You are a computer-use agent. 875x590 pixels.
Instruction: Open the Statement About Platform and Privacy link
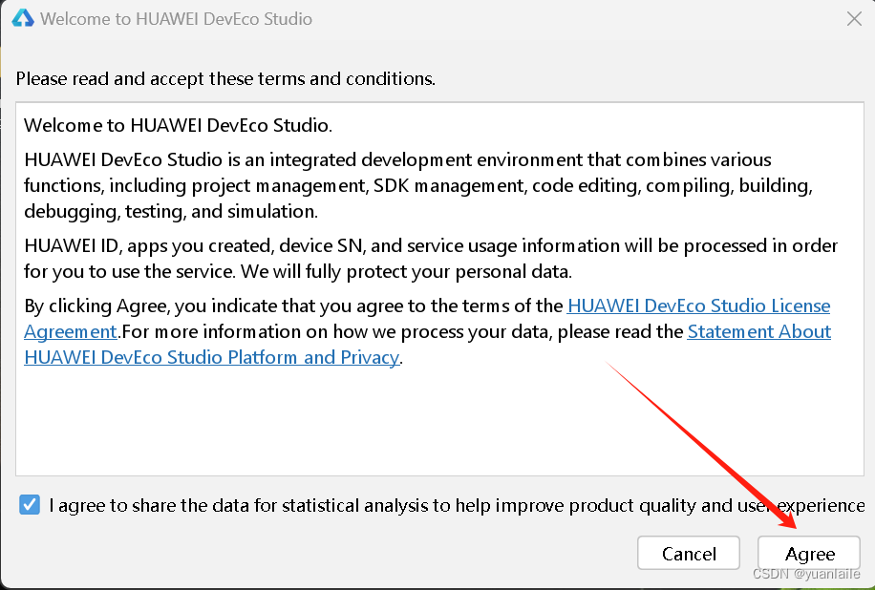tap(758, 332)
